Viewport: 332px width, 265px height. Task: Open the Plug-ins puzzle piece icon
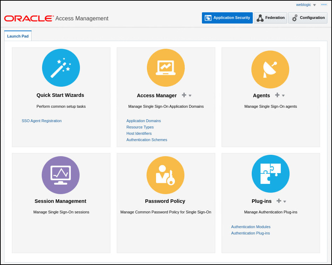click(271, 174)
